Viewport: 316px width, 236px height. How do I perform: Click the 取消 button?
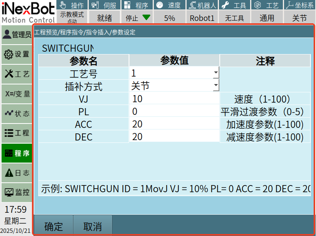pyautogui.click(x=93, y=226)
